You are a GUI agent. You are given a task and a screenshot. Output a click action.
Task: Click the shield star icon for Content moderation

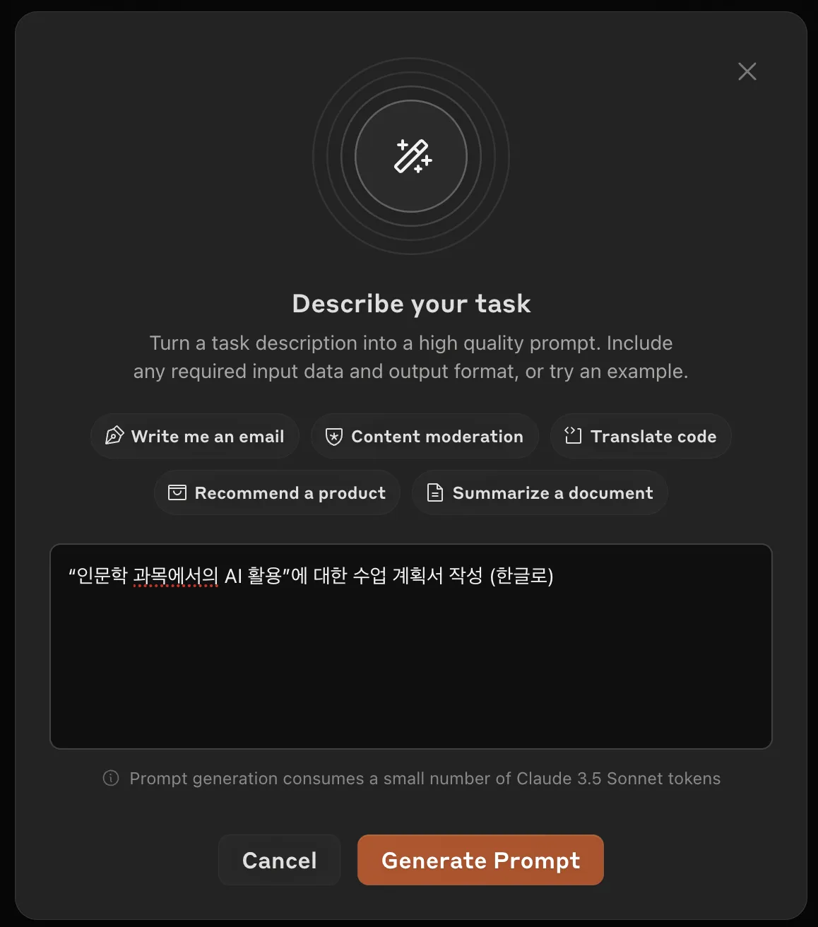click(x=333, y=437)
